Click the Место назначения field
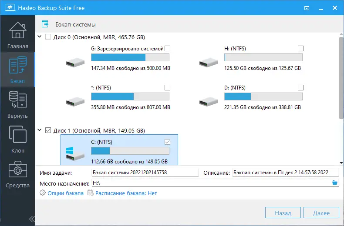Viewport: 344px width, 226px height. tap(215, 183)
